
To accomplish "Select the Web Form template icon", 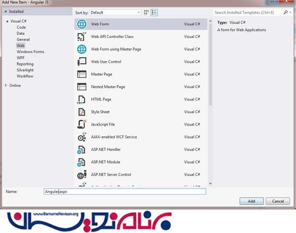I will click(82, 24).
